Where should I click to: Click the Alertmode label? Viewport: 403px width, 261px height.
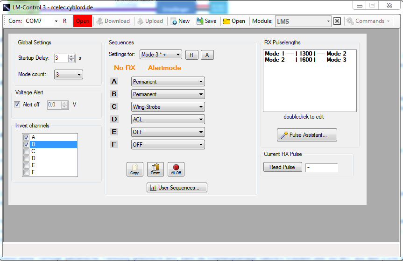click(164, 68)
